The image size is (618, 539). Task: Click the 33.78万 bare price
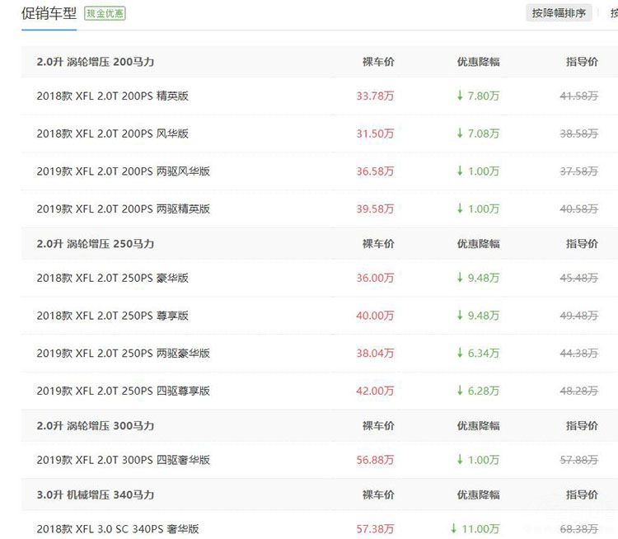(x=375, y=96)
